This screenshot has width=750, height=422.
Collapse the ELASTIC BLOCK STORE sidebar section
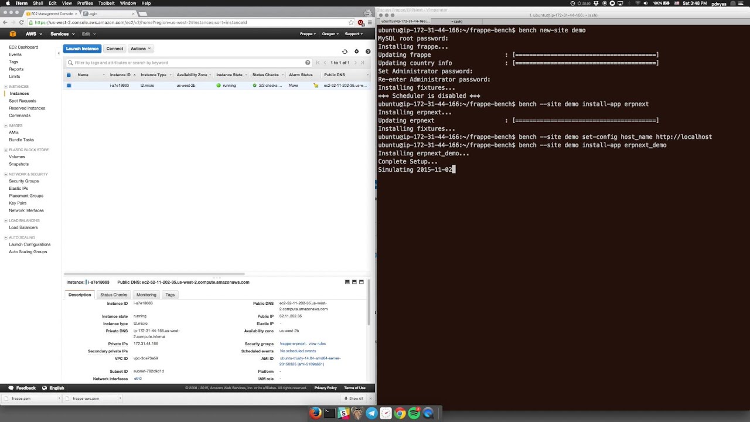[x=6, y=150]
